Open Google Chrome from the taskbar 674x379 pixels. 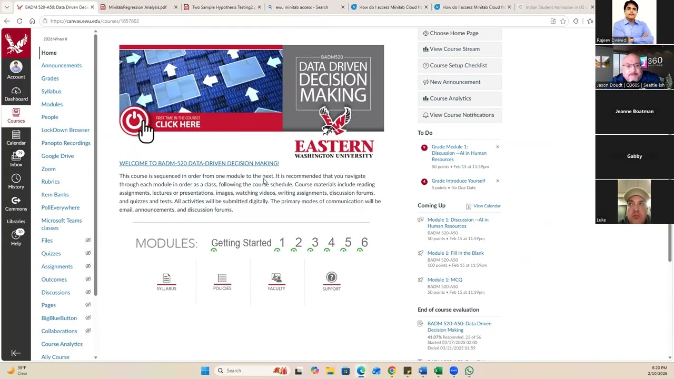click(392, 371)
